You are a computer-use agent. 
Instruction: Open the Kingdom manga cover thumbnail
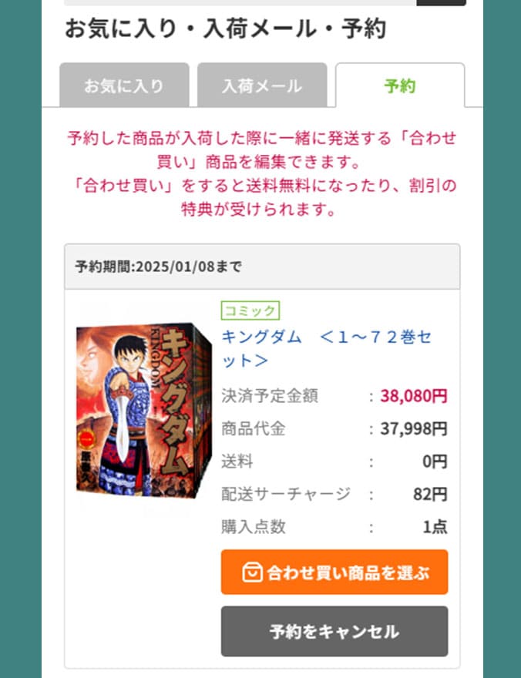144,410
